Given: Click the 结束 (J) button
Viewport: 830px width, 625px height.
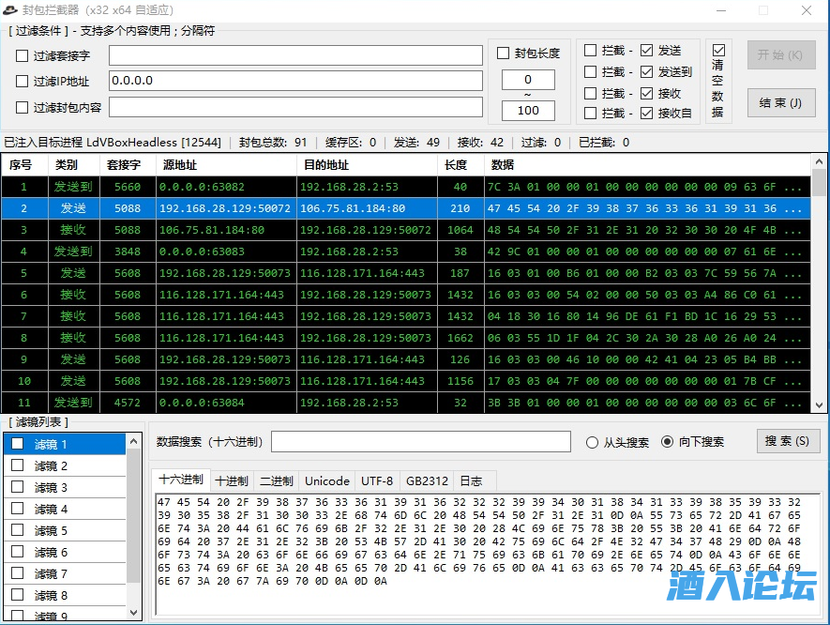Looking at the screenshot, I should (780, 103).
